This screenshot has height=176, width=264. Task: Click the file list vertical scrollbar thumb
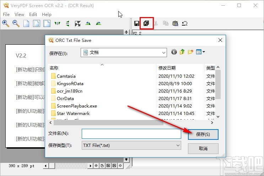(218, 84)
